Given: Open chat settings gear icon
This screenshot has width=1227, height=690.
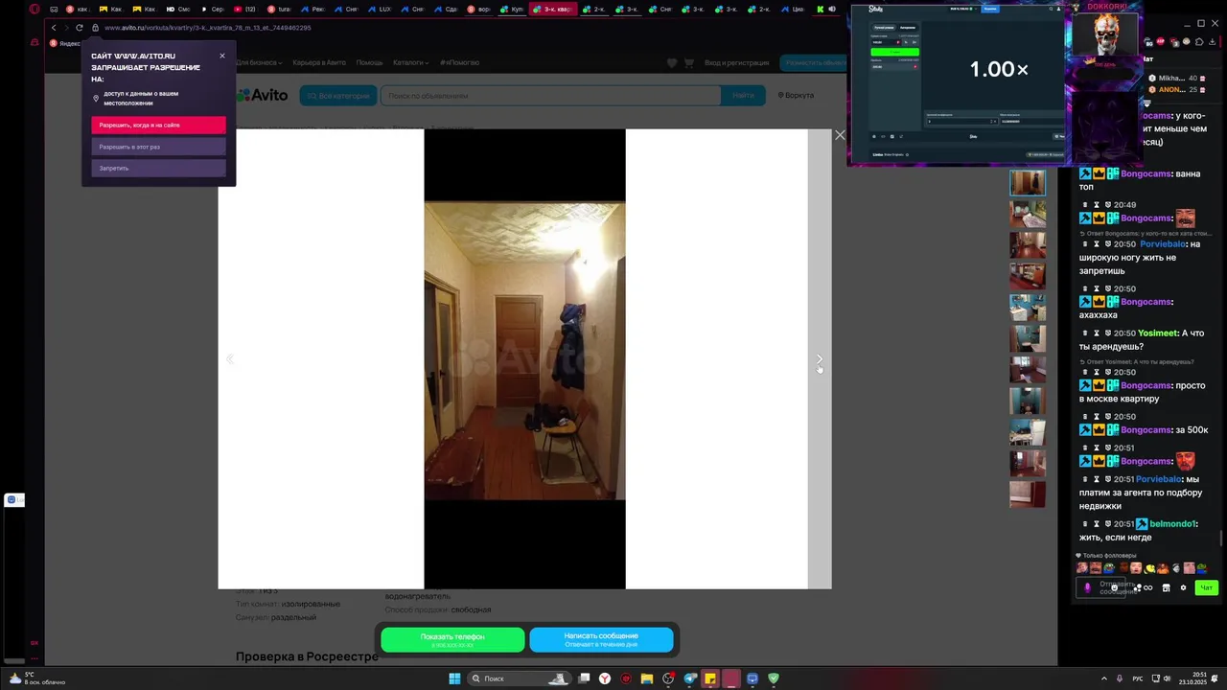Looking at the screenshot, I should (x=1183, y=587).
